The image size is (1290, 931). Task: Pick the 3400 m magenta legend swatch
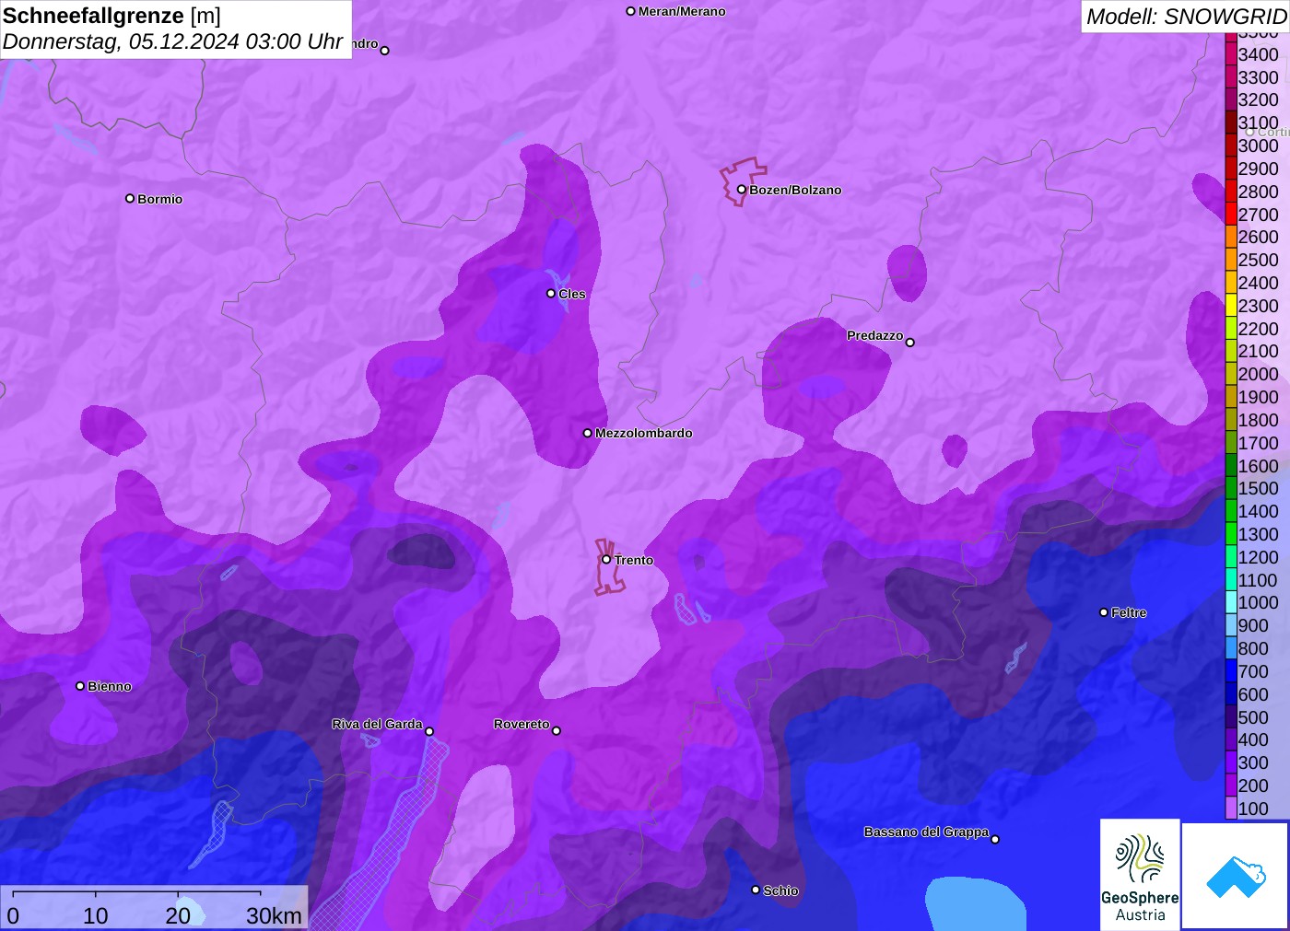pyautogui.click(x=1231, y=54)
